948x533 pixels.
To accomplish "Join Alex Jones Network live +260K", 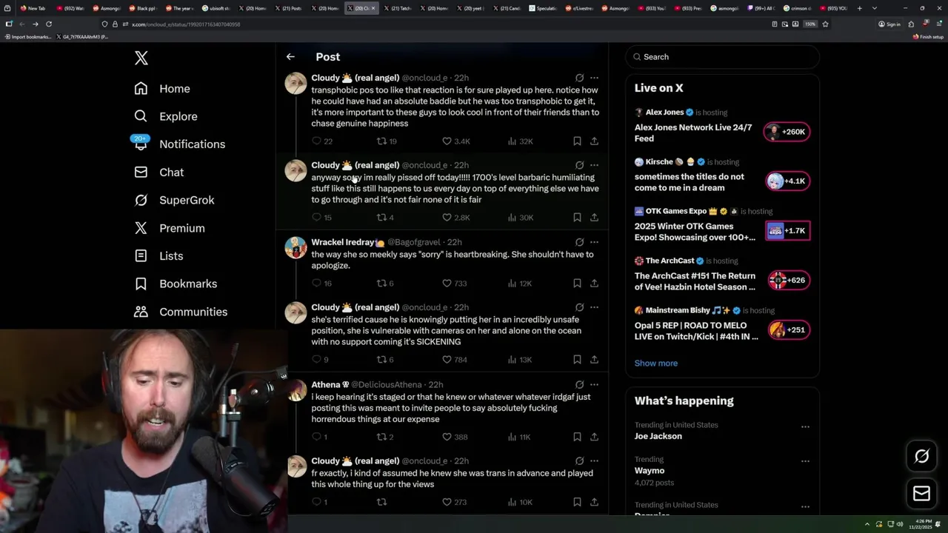I will click(x=787, y=132).
